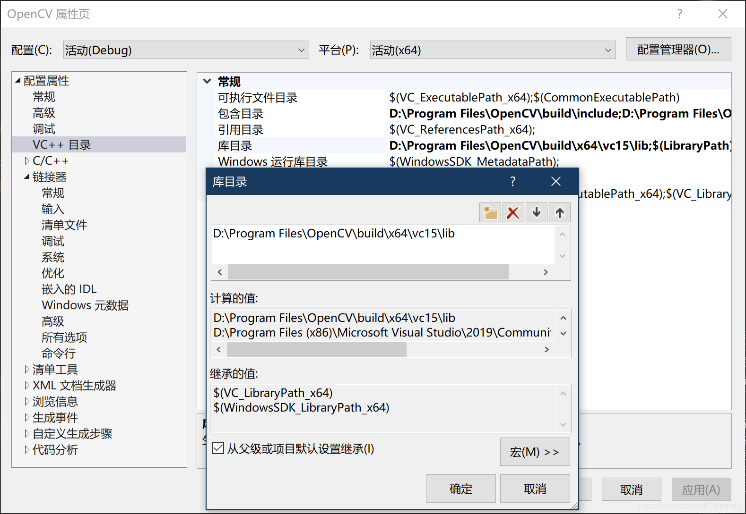Open 配置管理器(O)... button
746x514 pixels.
(x=678, y=49)
